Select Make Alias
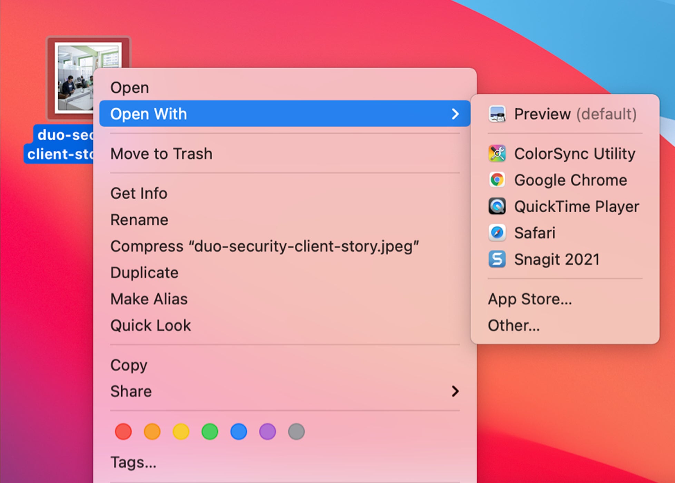The width and height of the screenshot is (675, 483). 285,299
